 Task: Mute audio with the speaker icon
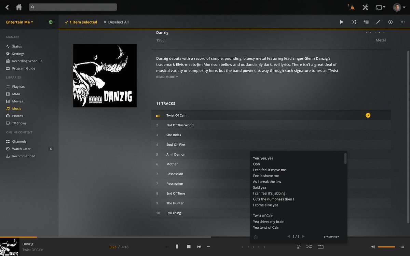(373, 247)
